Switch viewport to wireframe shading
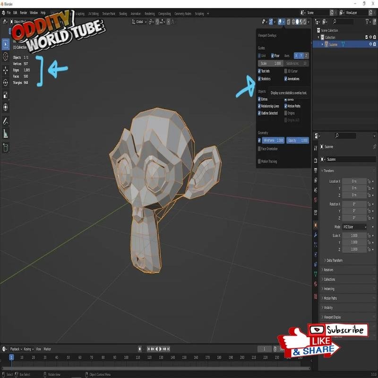 pyautogui.click(x=293, y=22)
